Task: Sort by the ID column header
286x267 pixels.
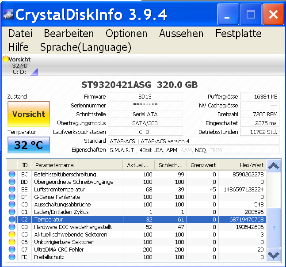Action: coord(25,165)
